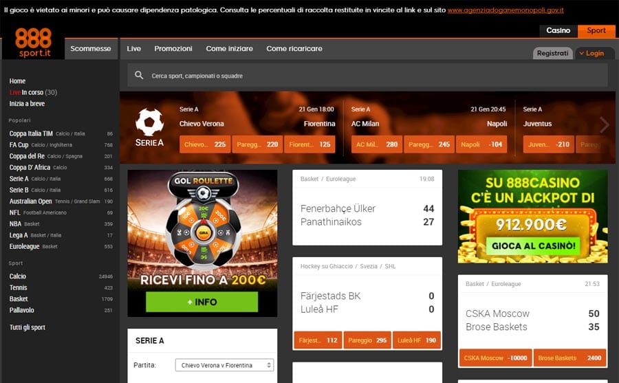This screenshot has width=619, height=383.
Task: Select Coppa del Re league
Action: click(x=61, y=156)
